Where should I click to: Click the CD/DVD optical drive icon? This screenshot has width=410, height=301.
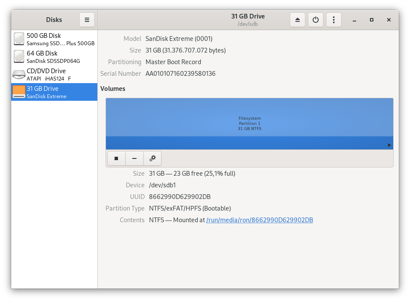pyautogui.click(x=19, y=74)
